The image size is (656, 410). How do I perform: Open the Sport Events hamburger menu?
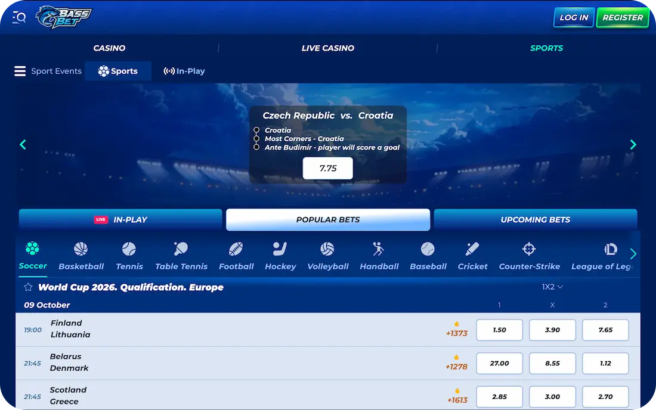(20, 71)
